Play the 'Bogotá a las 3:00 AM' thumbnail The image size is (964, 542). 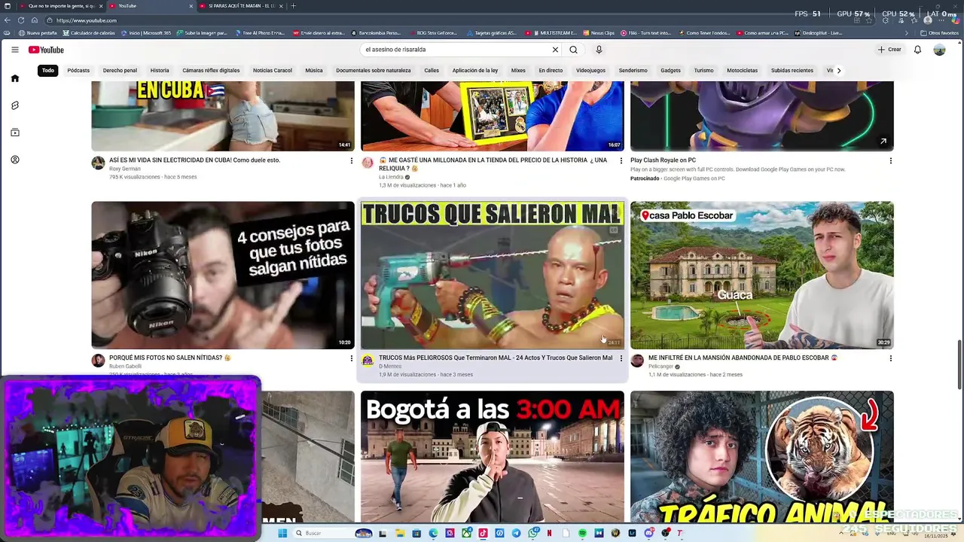[x=493, y=456]
